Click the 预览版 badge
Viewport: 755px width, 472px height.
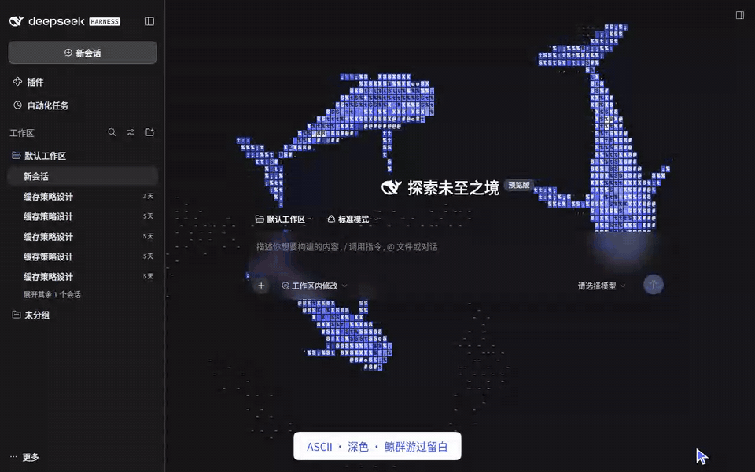pyautogui.click(x=519, y=185)
